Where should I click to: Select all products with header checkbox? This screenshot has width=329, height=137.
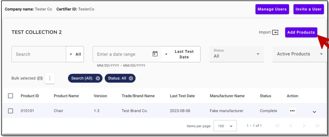pyautogui.click(x=10, y=96)
